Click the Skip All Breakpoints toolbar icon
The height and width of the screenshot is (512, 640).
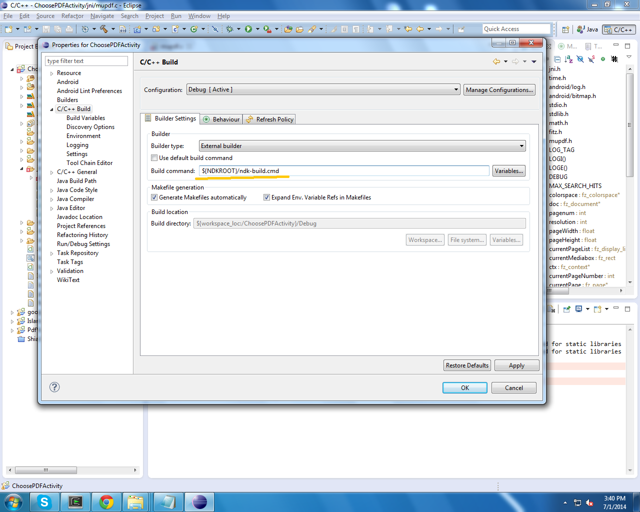coord(215,29)
